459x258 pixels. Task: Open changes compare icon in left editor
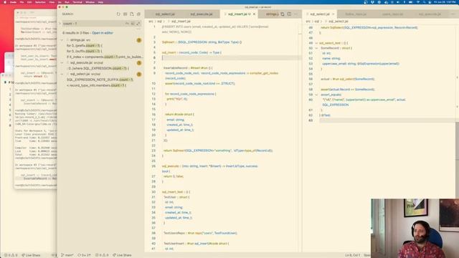coord(283,14)
